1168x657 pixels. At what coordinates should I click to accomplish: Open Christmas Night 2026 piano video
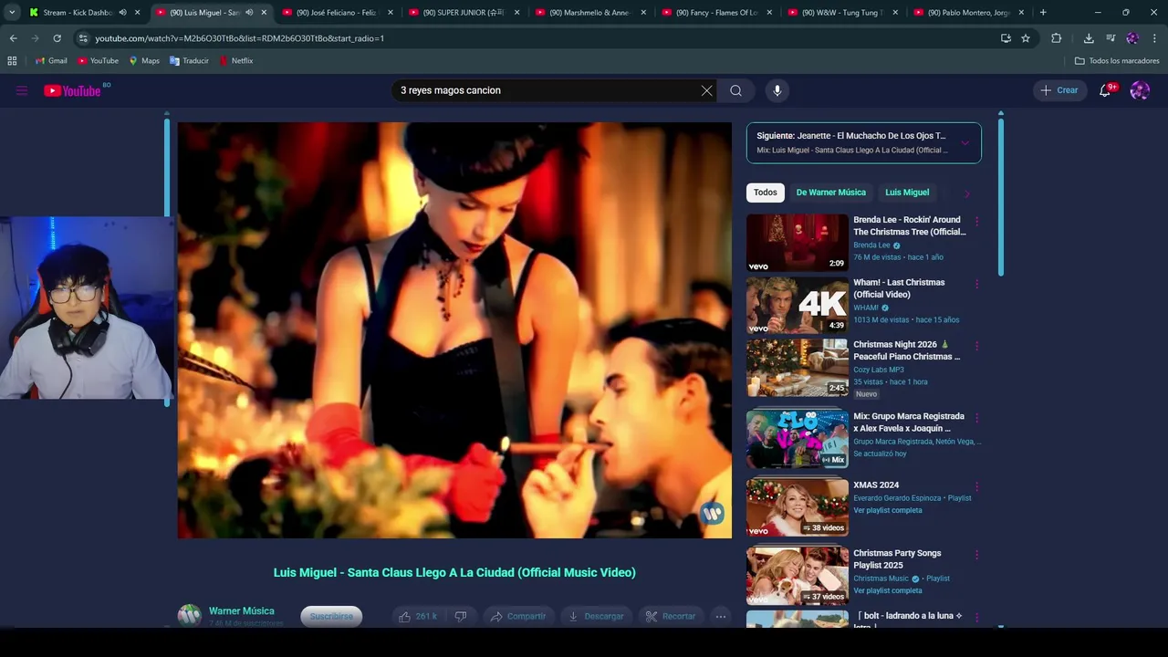798,368
